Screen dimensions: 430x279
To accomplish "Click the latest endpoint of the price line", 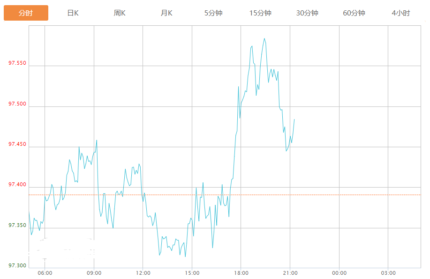I will (294, 119).
